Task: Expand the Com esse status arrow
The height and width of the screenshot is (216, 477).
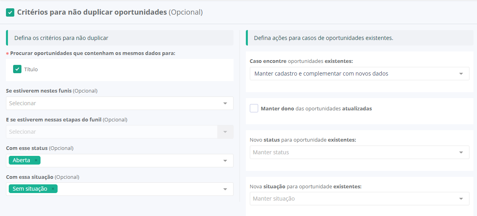Action: 225,161
